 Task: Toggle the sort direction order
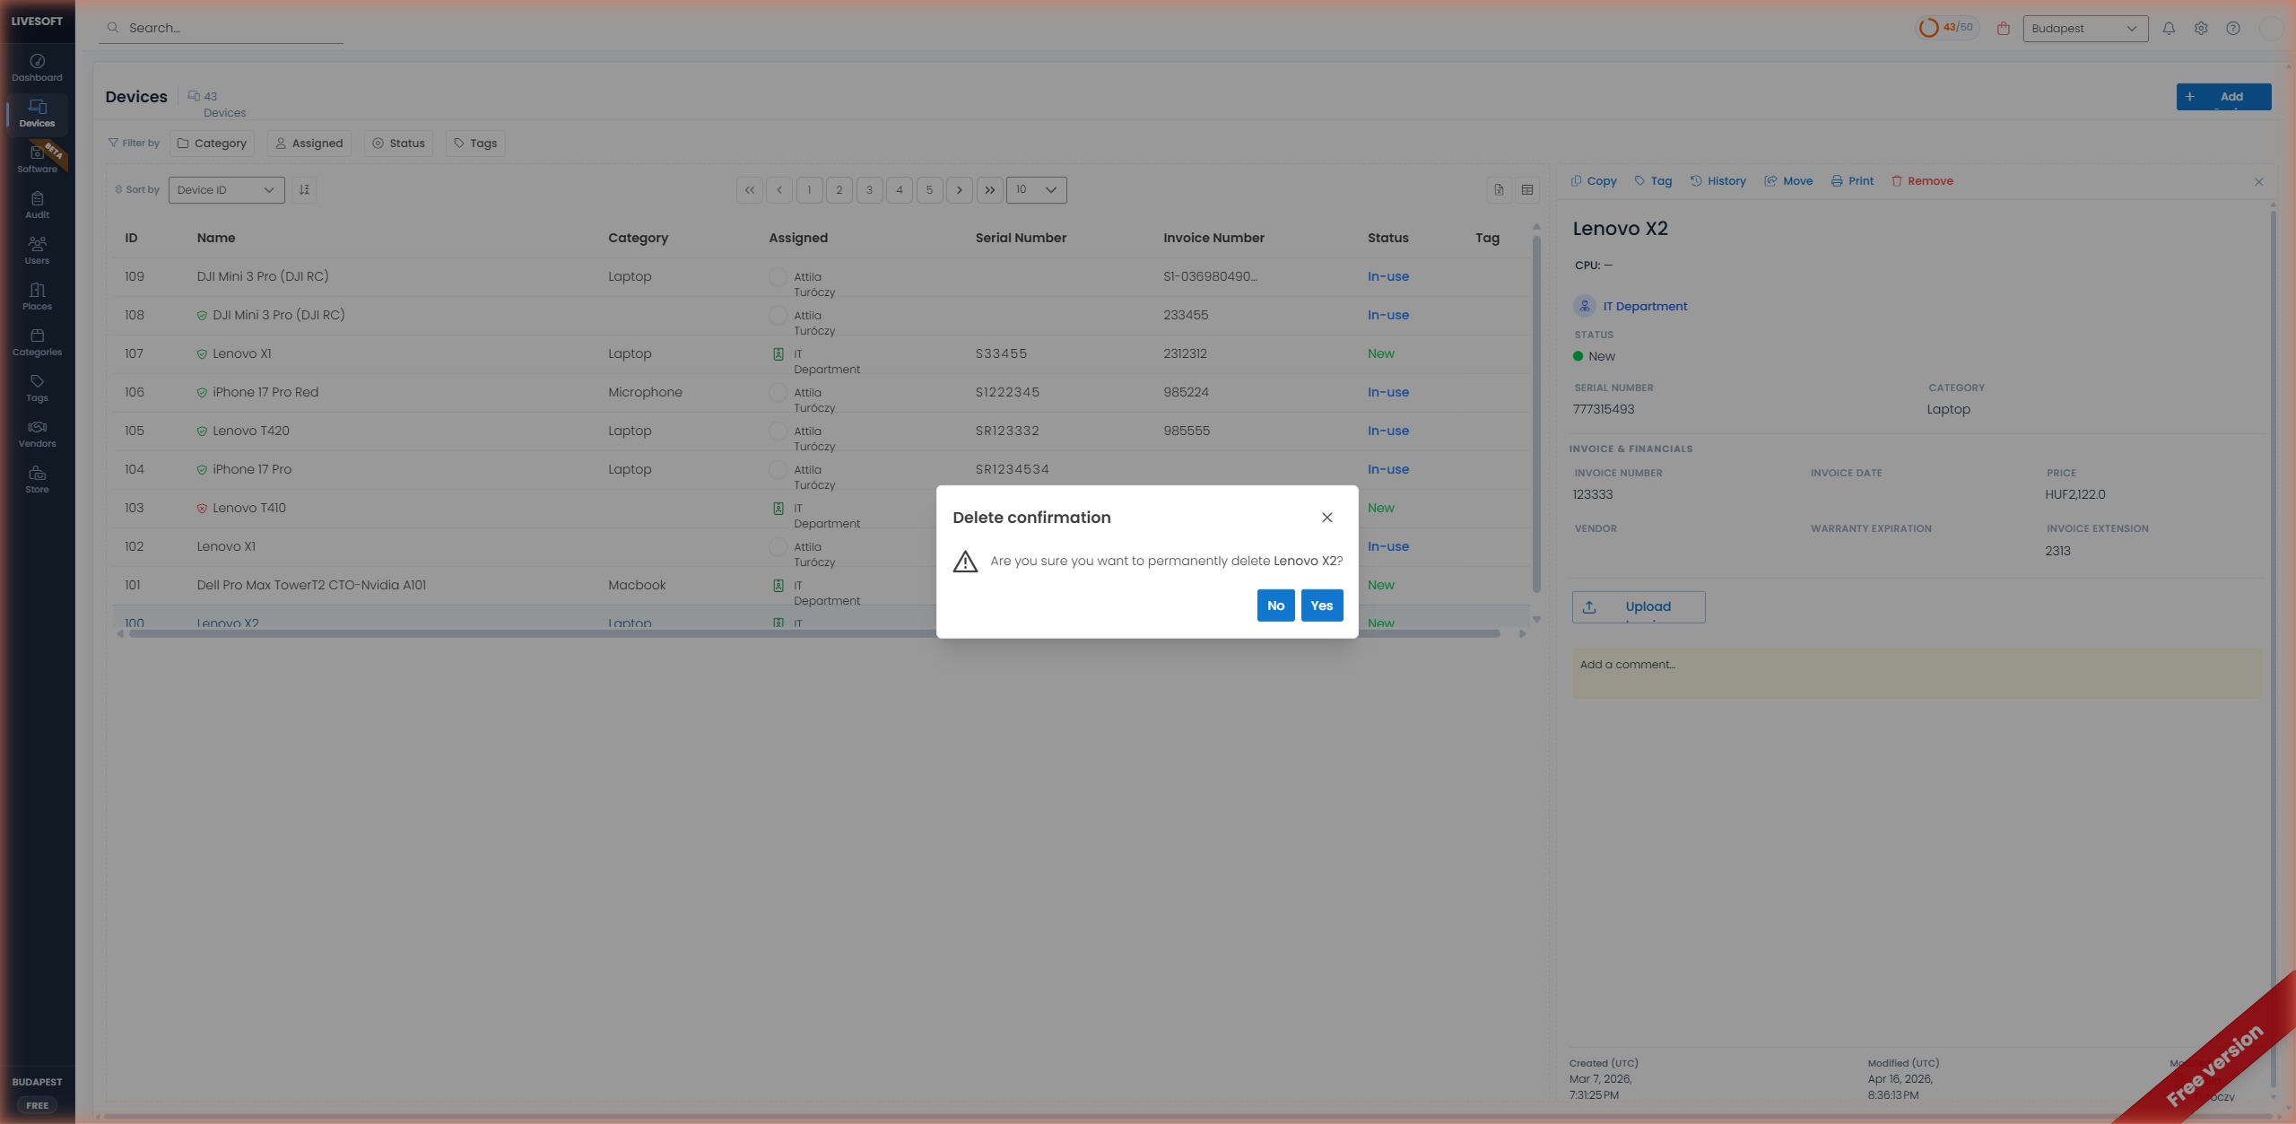tap(304, 189)
